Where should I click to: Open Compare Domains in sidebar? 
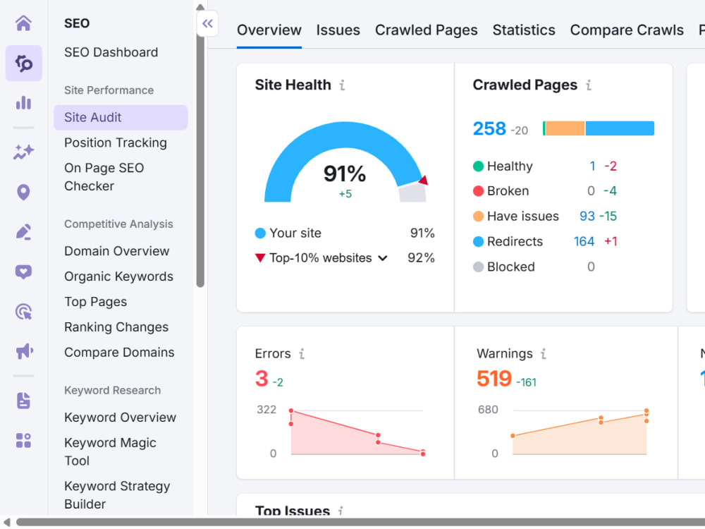pos(119,352)
